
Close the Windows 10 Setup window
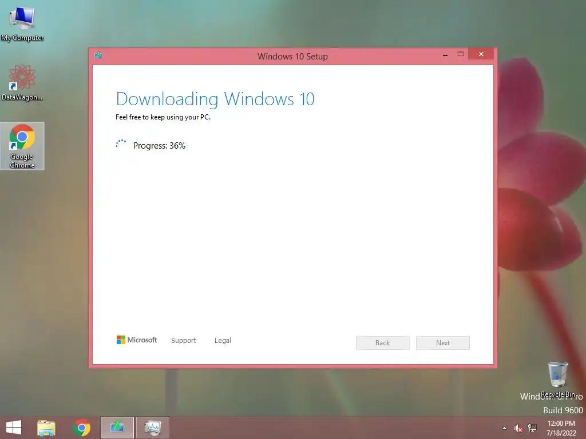pyautogui.click(x=481, y=54)
